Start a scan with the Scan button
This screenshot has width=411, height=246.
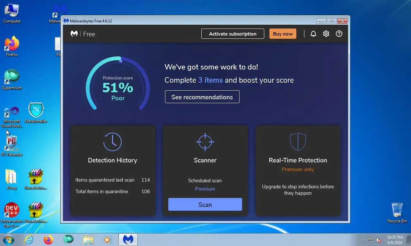[x=205, y=204]
